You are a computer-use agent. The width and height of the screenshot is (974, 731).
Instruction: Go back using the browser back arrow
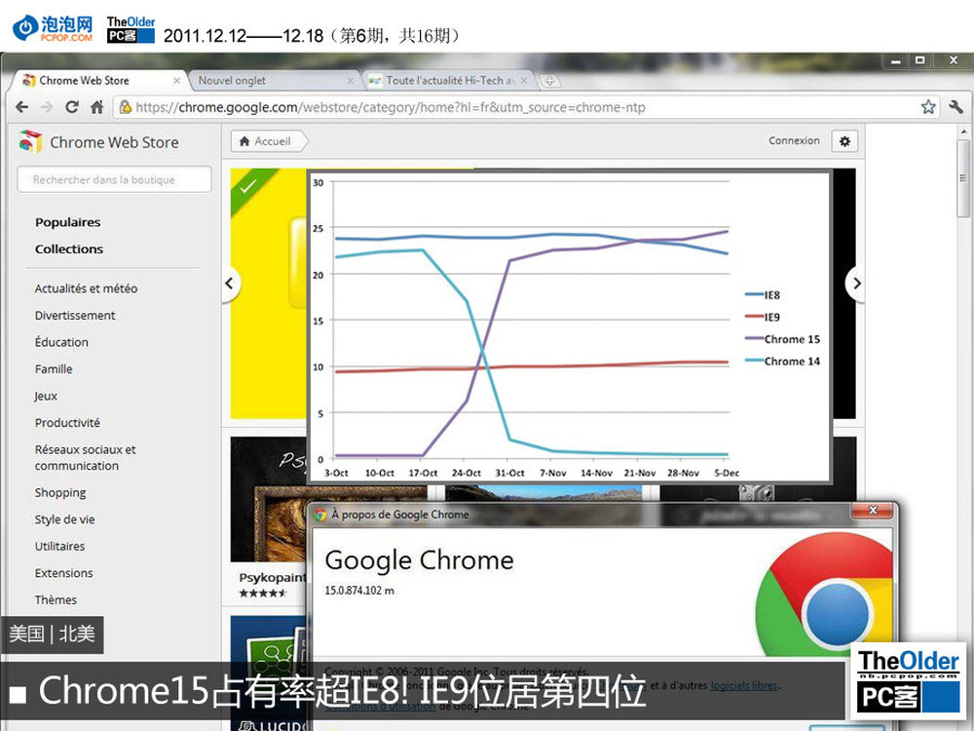coord(22,107)
